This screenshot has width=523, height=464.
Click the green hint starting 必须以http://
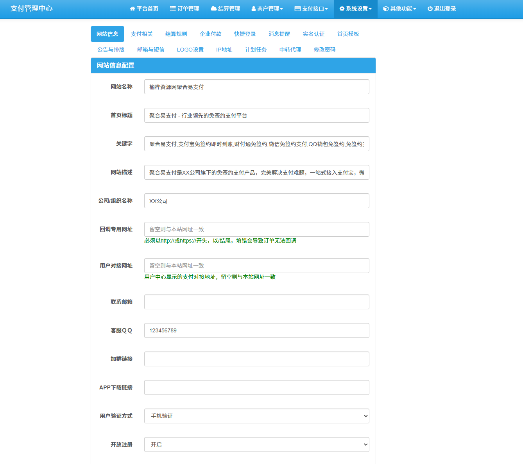(x=220, y=241)
